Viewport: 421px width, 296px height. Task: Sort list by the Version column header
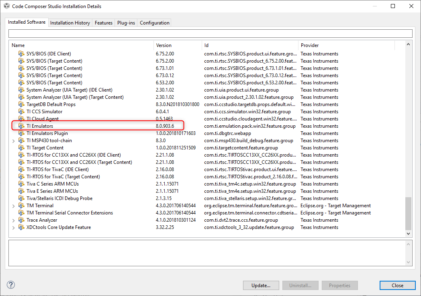point(178,45)
